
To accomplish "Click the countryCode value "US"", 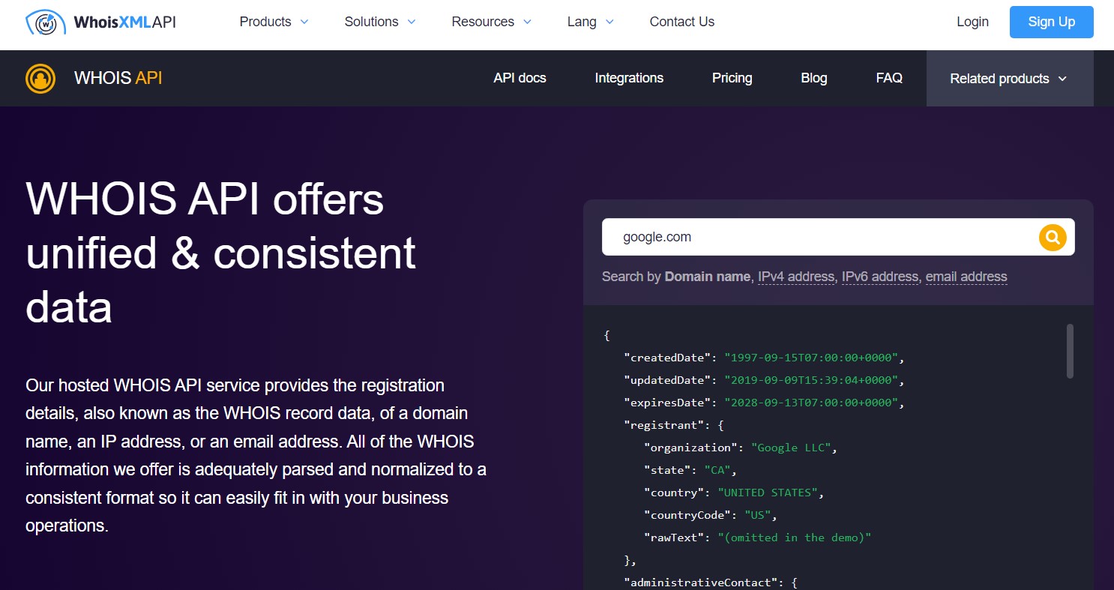I will pos(758,515).
